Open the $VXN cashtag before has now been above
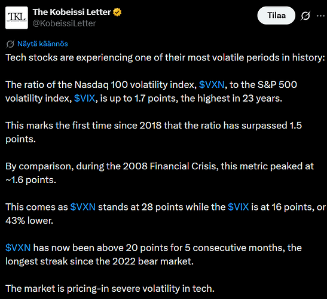327x299 pixels. click(x=18, y=248)
